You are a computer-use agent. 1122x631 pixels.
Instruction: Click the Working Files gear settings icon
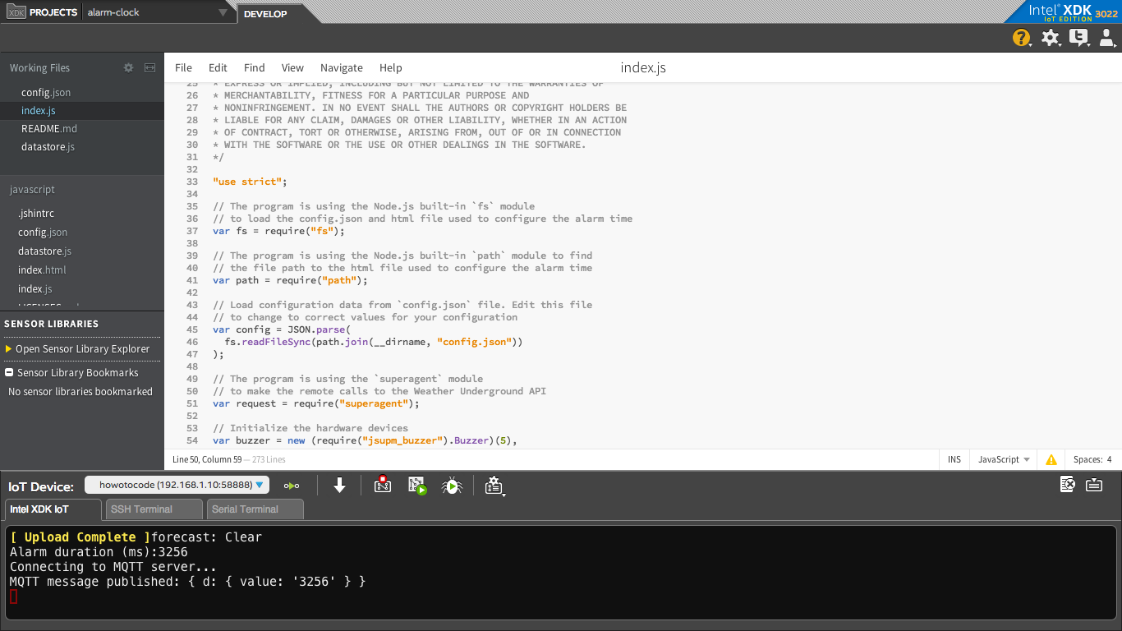click(x=128, y=68)
